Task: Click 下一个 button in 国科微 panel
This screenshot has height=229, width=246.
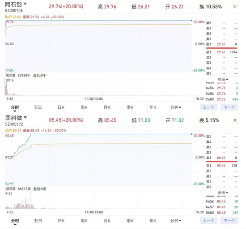Action: pos(229,221)
